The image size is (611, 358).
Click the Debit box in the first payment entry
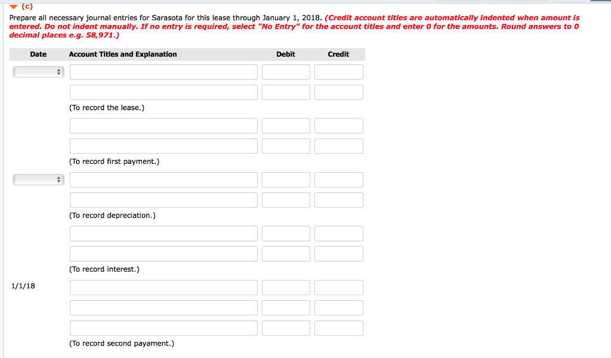tap(286, 126)
